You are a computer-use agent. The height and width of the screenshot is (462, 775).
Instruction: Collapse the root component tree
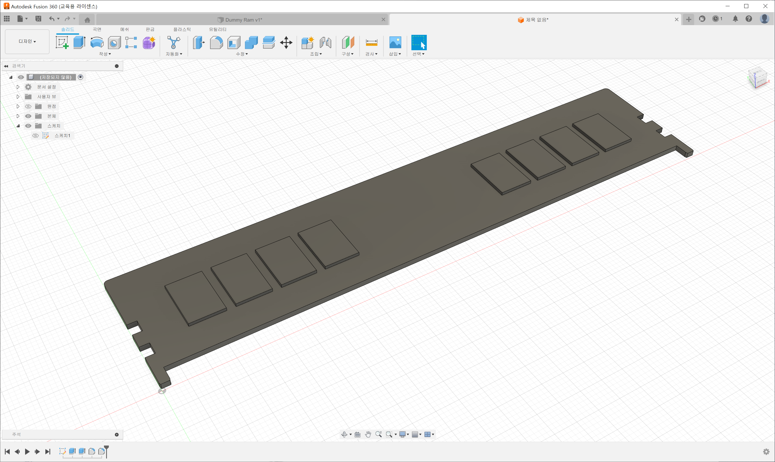tap(11, 77)
